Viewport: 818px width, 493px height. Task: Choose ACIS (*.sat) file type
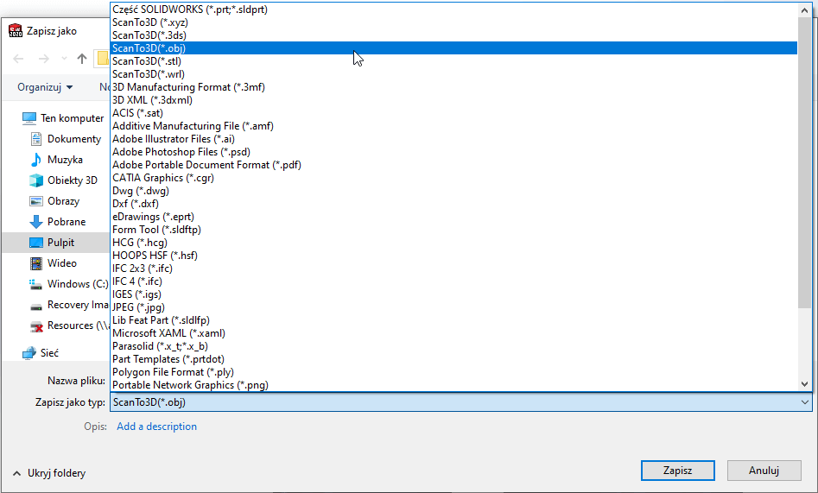pyautogui.click(x=453, y=113)
